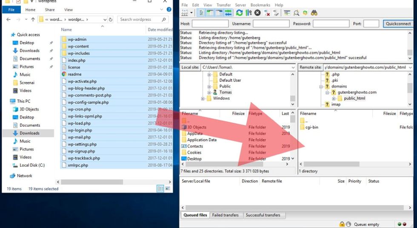Click the binoculars file search icon

[314, 13]
